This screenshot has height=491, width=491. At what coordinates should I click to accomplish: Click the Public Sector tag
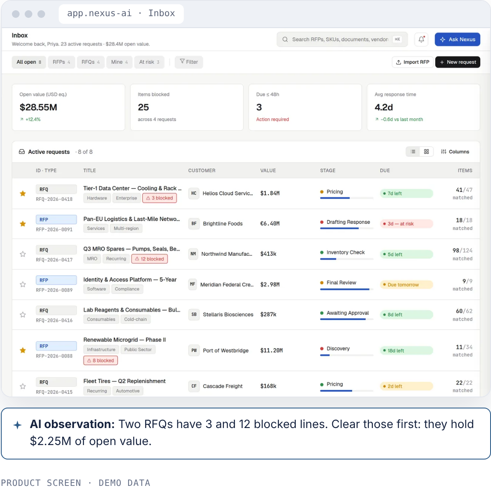138,349
